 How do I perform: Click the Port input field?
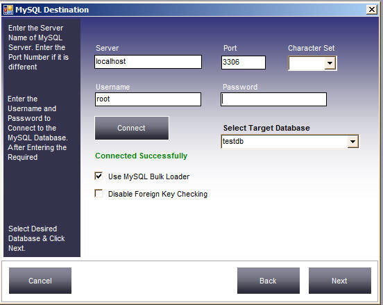(x=244, y=63)
